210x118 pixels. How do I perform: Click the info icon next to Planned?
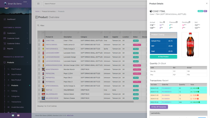(177, 22)
